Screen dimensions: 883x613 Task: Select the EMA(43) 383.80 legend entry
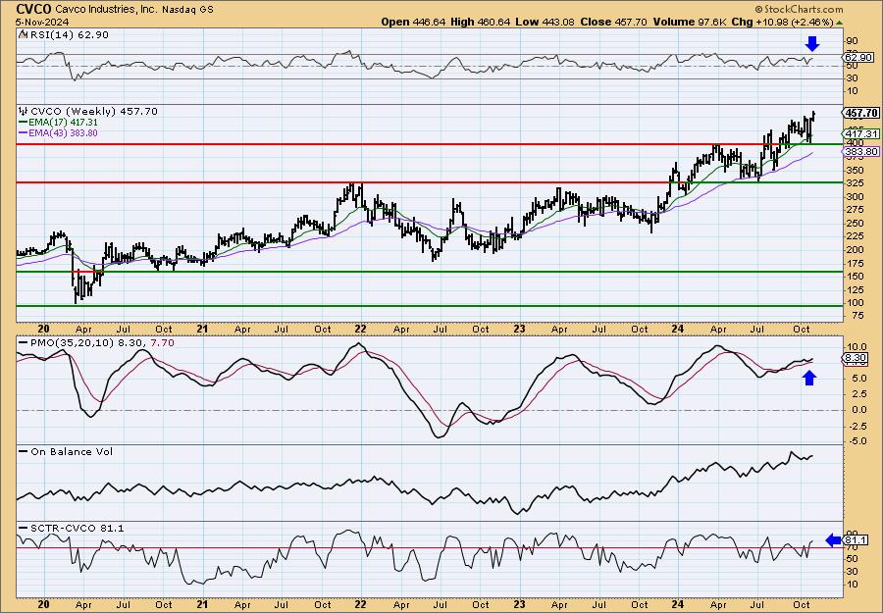pos(58,132)
